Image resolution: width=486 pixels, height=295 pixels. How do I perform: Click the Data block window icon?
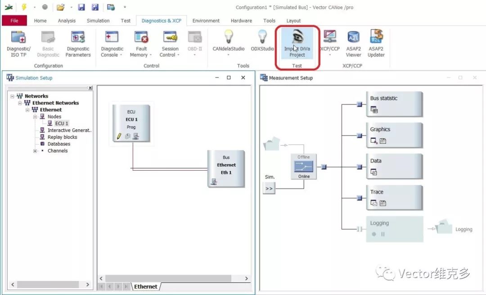click(x=374, y=172)
